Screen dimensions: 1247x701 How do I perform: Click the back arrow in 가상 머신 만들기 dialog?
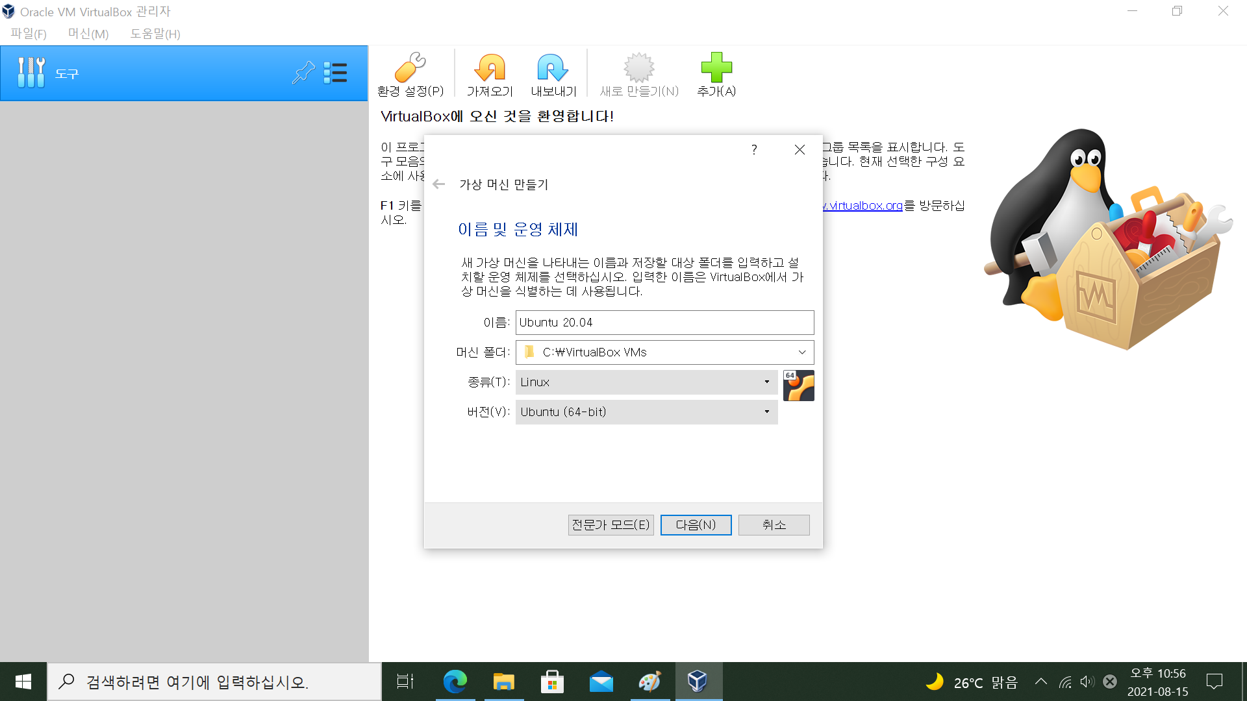coord(439,184)
